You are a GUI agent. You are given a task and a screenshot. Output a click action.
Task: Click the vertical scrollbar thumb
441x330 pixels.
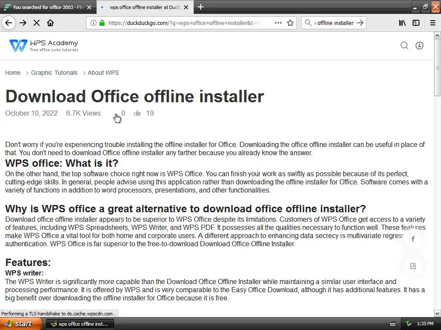tap(438, 67)
